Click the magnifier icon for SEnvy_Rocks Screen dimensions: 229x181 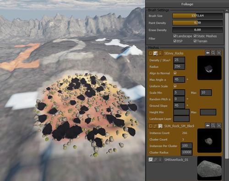pos(213,53)
